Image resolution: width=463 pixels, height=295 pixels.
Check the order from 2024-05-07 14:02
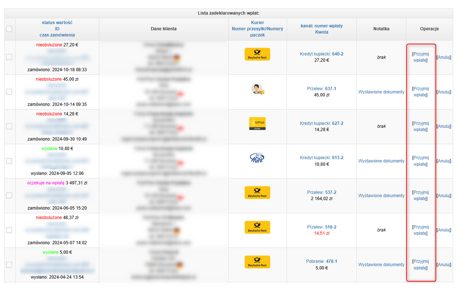click(x=9, y=230)
